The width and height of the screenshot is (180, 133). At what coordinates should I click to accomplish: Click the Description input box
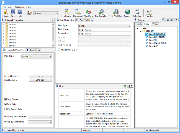pos(105,34)
